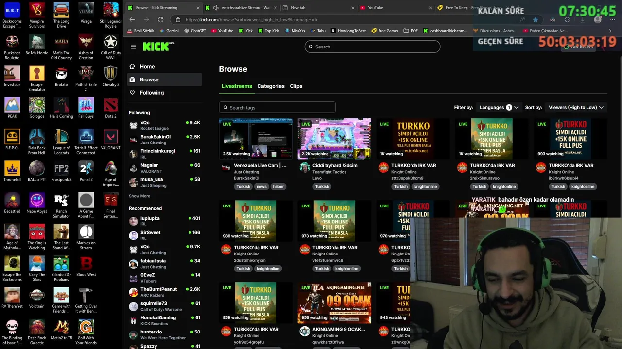Click the haber tag under Venezuela stream
The width and height of the screenshot is (622, 349).
278,186
